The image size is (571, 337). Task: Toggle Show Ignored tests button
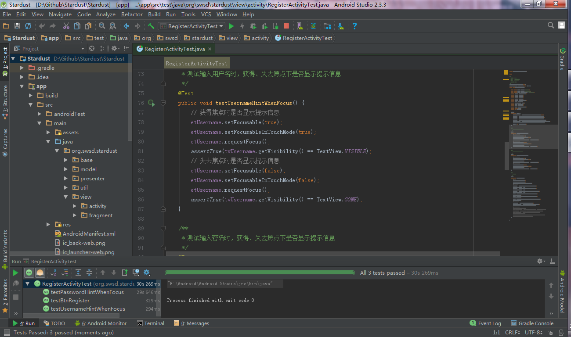click(40, 272)
